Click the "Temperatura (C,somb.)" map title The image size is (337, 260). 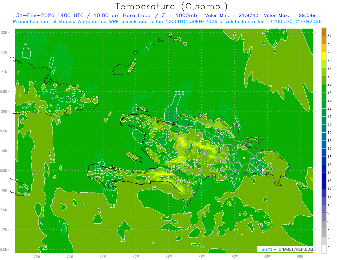[172, 6]
